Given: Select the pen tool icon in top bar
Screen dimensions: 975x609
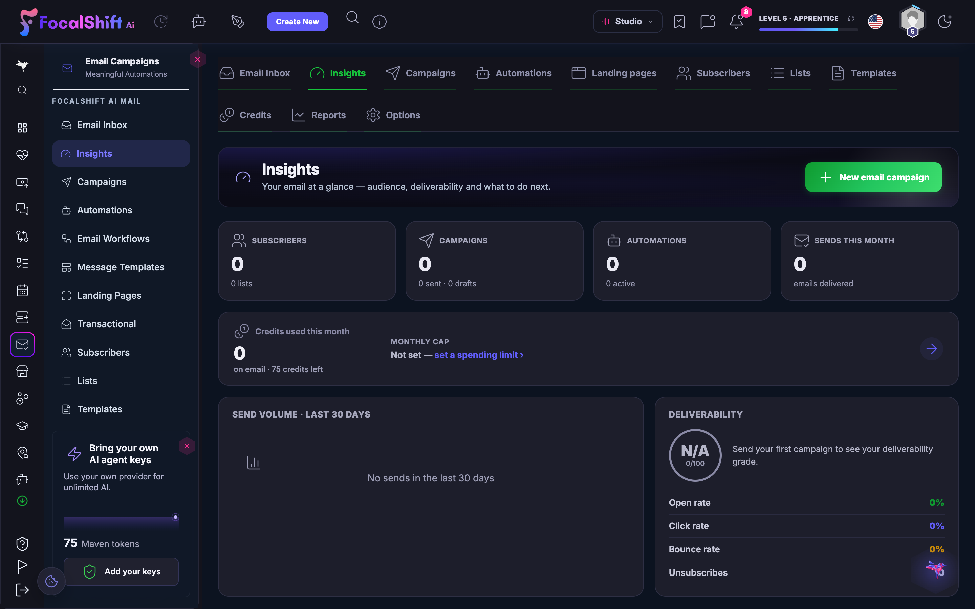Looking at the screenshot, I should (x=238, y=21).
